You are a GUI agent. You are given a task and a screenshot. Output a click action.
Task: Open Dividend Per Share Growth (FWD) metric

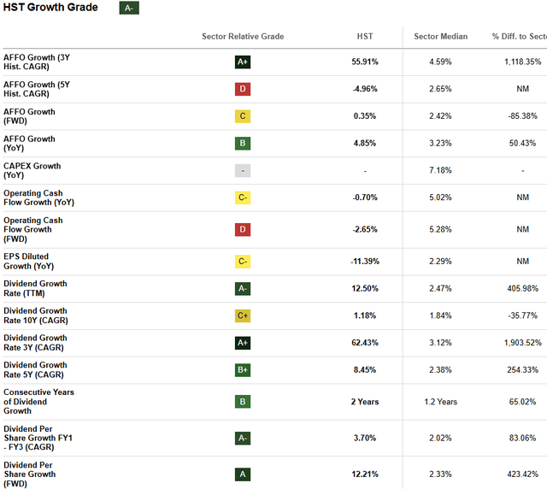pos(30,474)
